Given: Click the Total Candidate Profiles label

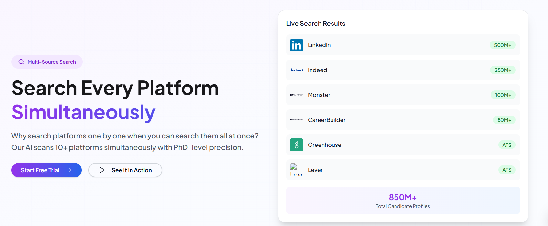Looking at the screenshot, I should click(403, 206).
